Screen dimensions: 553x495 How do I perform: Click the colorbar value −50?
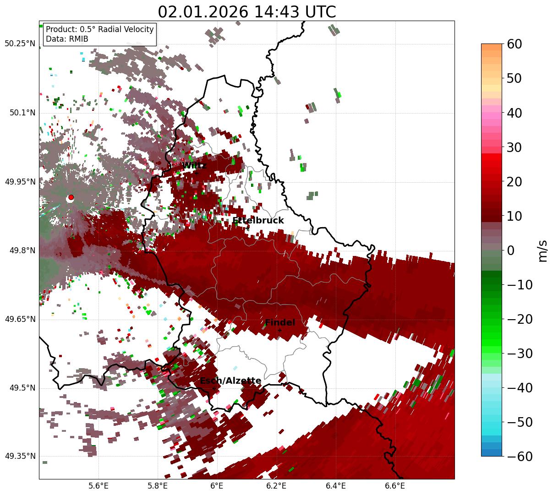519,422
